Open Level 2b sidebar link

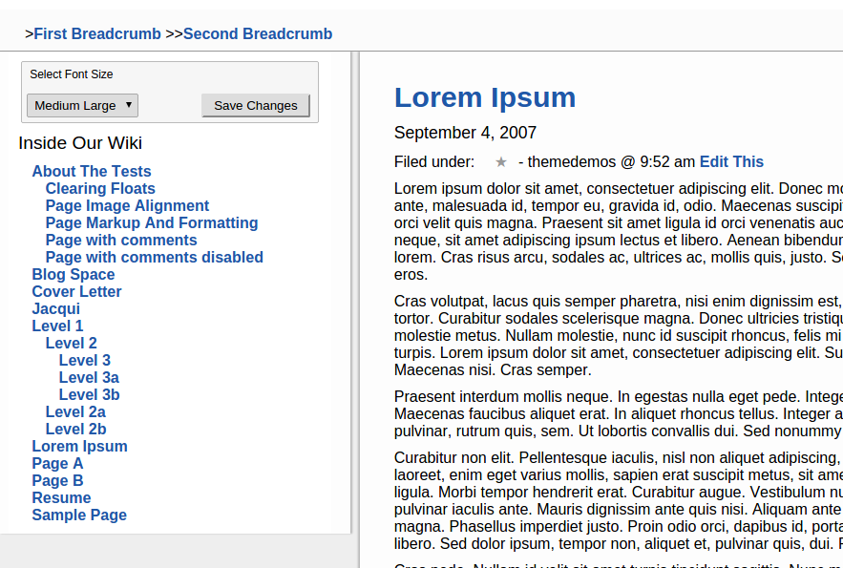point(76,430)
